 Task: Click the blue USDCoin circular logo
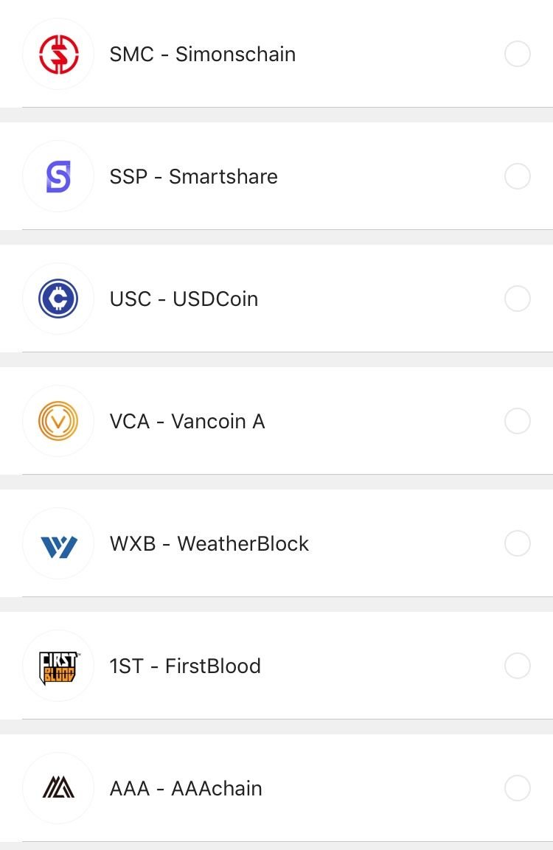[58, 299]
